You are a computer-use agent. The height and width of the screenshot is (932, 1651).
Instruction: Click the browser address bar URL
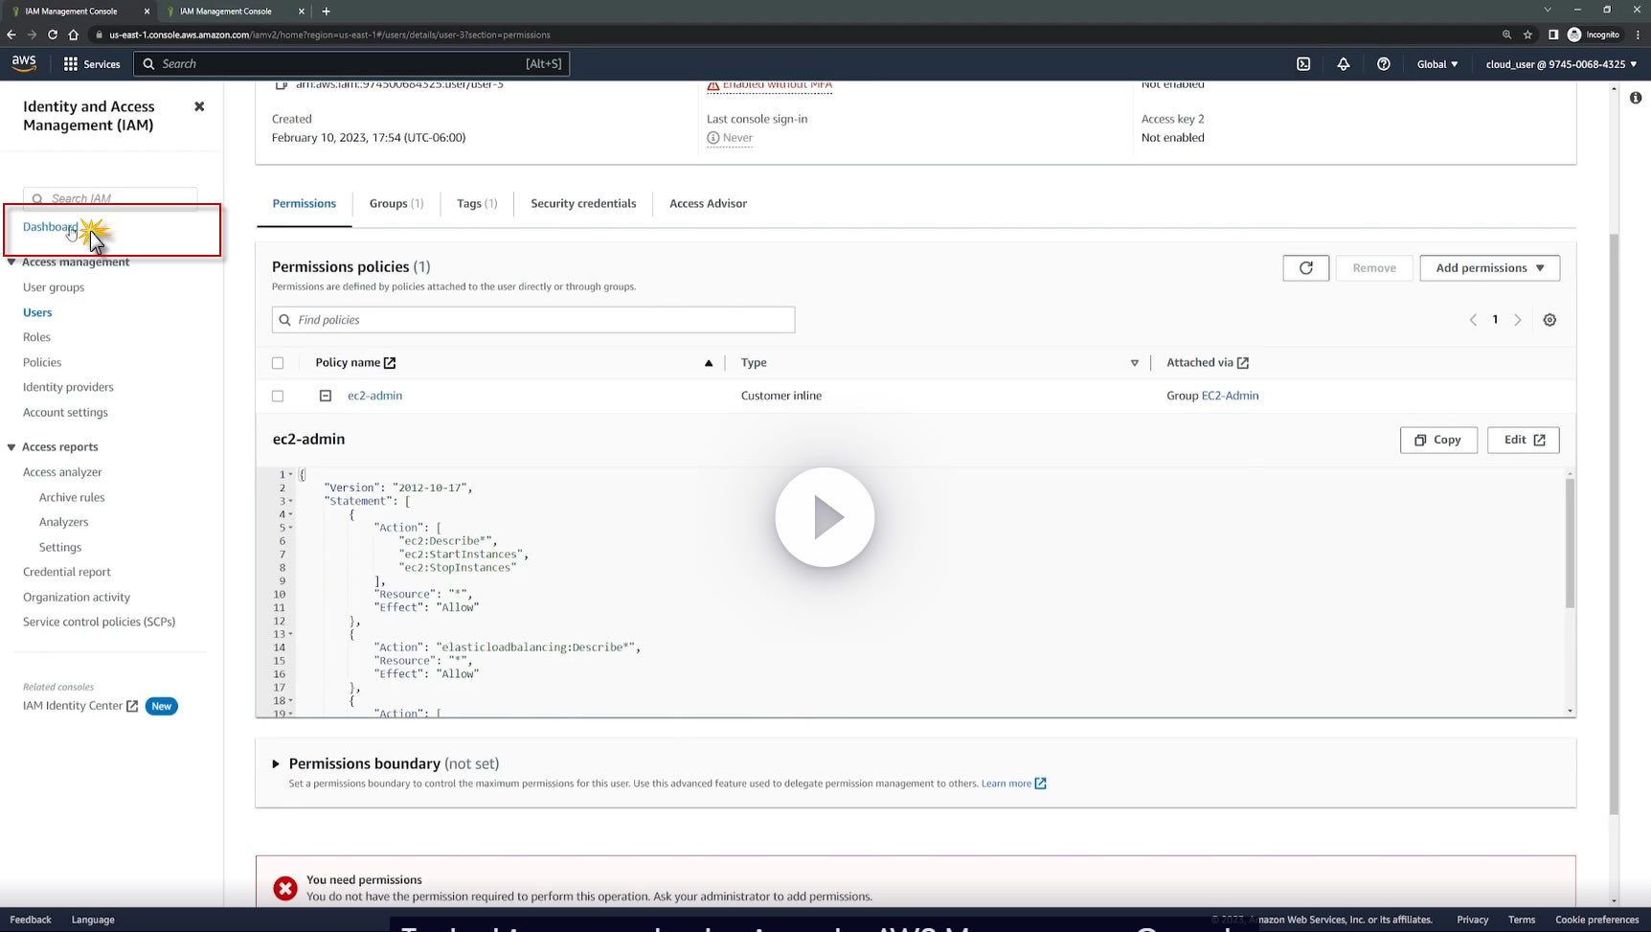pyautogui.click(x=329, y=34)
